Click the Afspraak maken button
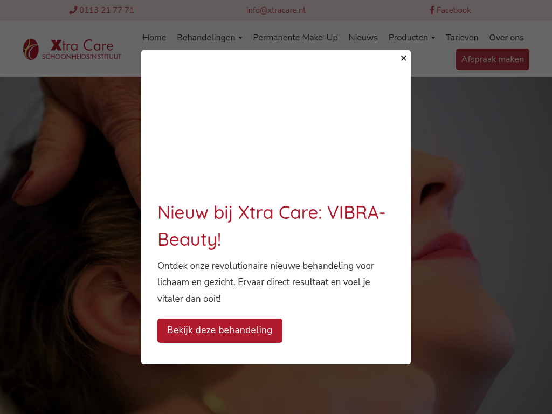 click(x=493, y=59)
